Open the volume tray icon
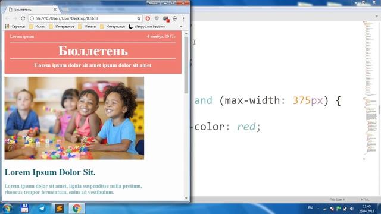The image size is (381, 214). [352, 209]
